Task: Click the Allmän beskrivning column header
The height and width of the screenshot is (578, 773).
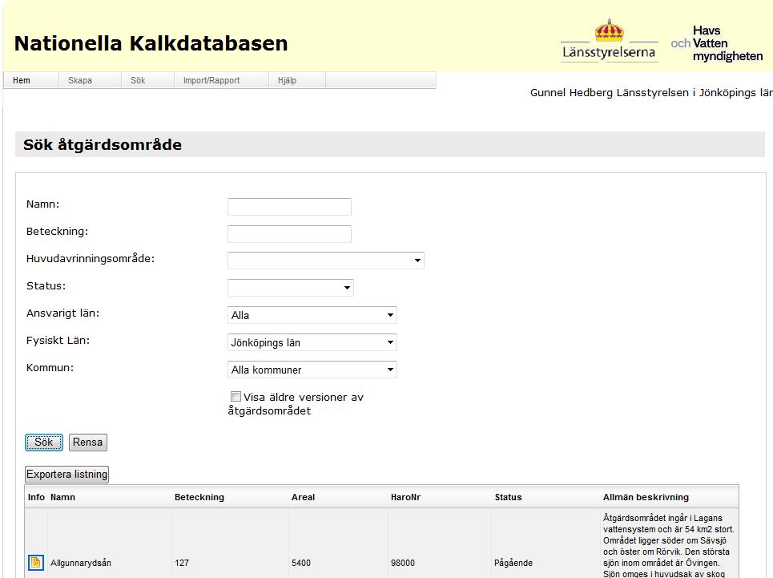Action: [x=646, y=497]
